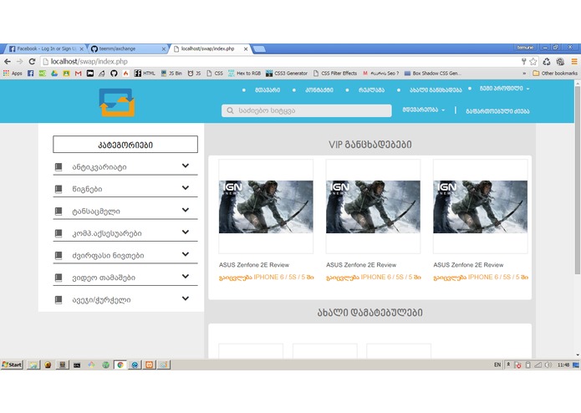This screenshot has width=581, height=413.
Task: Click the temurie profile button in title bar
Action: point(525,48)
